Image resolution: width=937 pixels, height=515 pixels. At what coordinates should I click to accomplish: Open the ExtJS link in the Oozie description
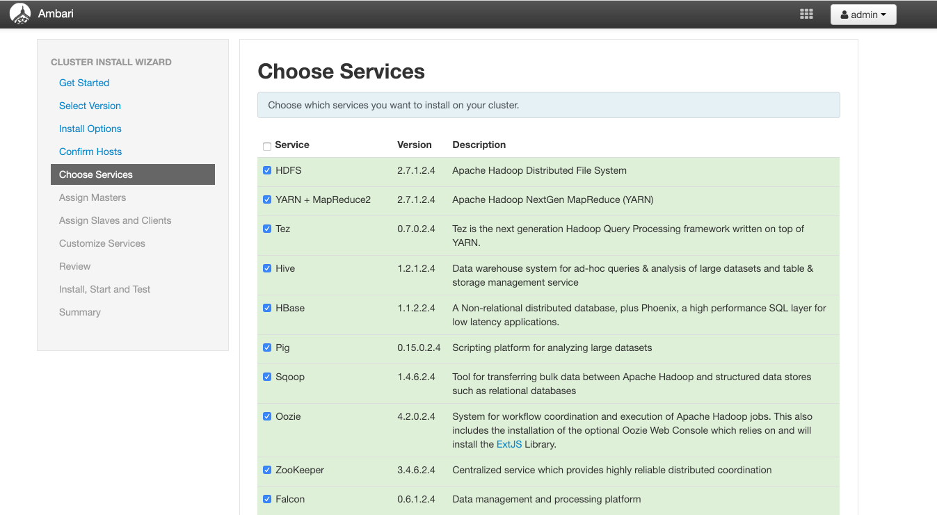[508, 445]
